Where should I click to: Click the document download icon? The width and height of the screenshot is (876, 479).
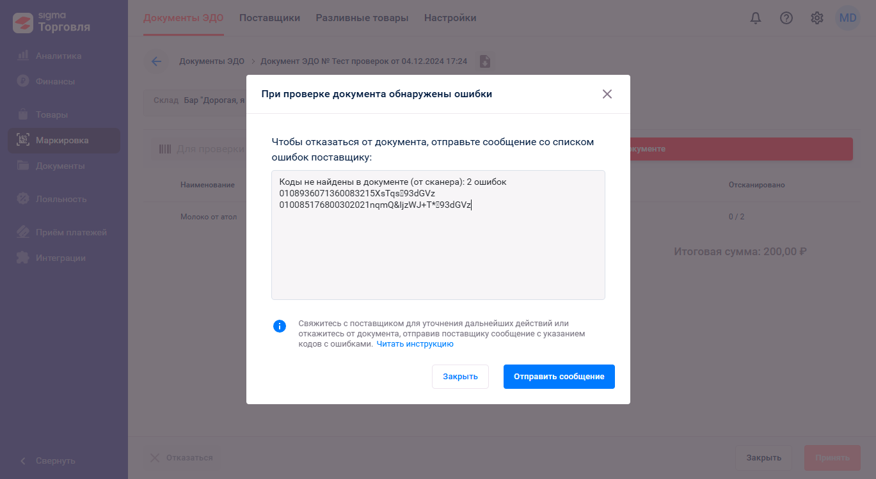tap(485, 61)
